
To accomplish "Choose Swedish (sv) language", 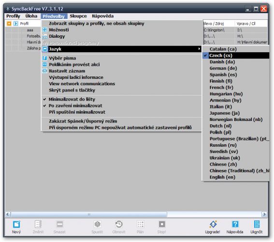I will [x=235, y=151].
